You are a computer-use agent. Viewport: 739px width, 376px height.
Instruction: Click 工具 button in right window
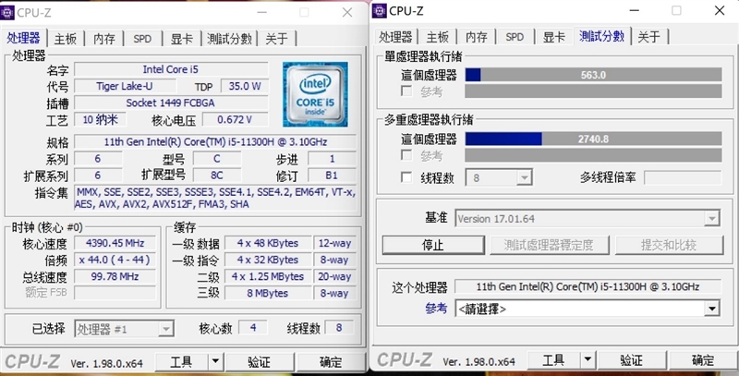click(x=553, y=360)
